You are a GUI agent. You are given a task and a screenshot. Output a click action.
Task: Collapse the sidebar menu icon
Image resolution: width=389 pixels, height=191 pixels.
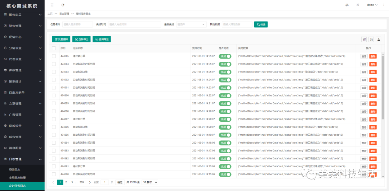(52, 5)
